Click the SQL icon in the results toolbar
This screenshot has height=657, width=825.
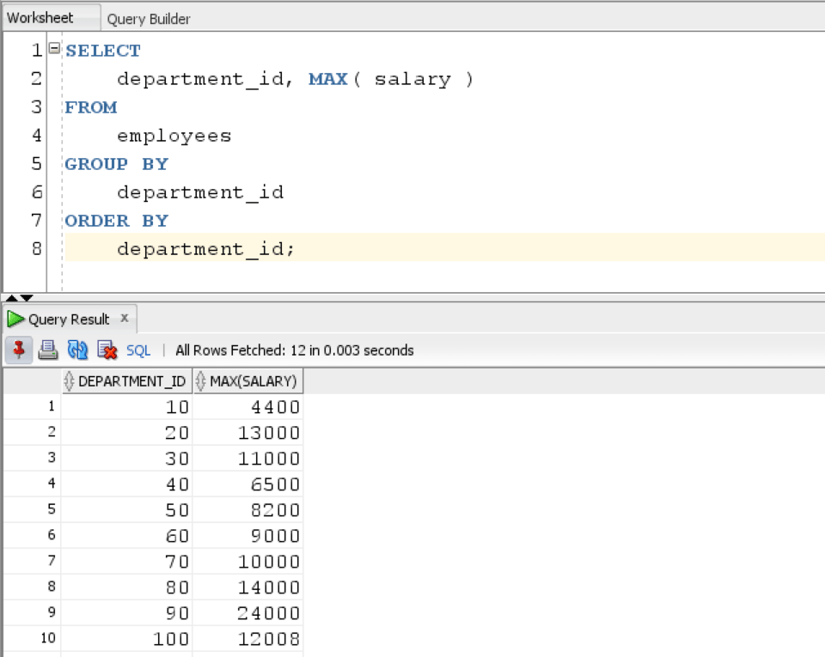137,350
